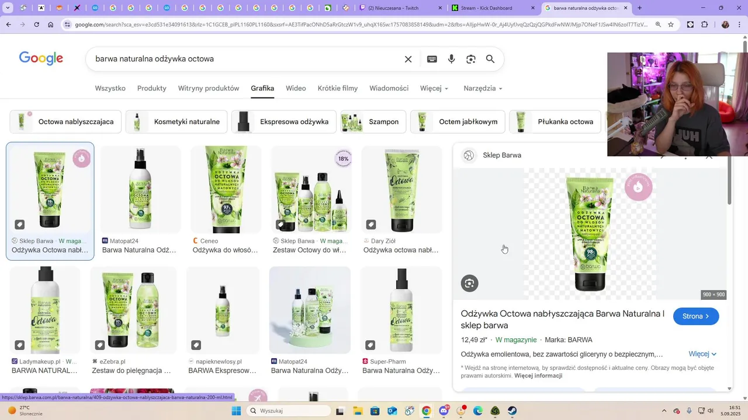Open File Explorer from the taskbar

[x=358, y=411]
